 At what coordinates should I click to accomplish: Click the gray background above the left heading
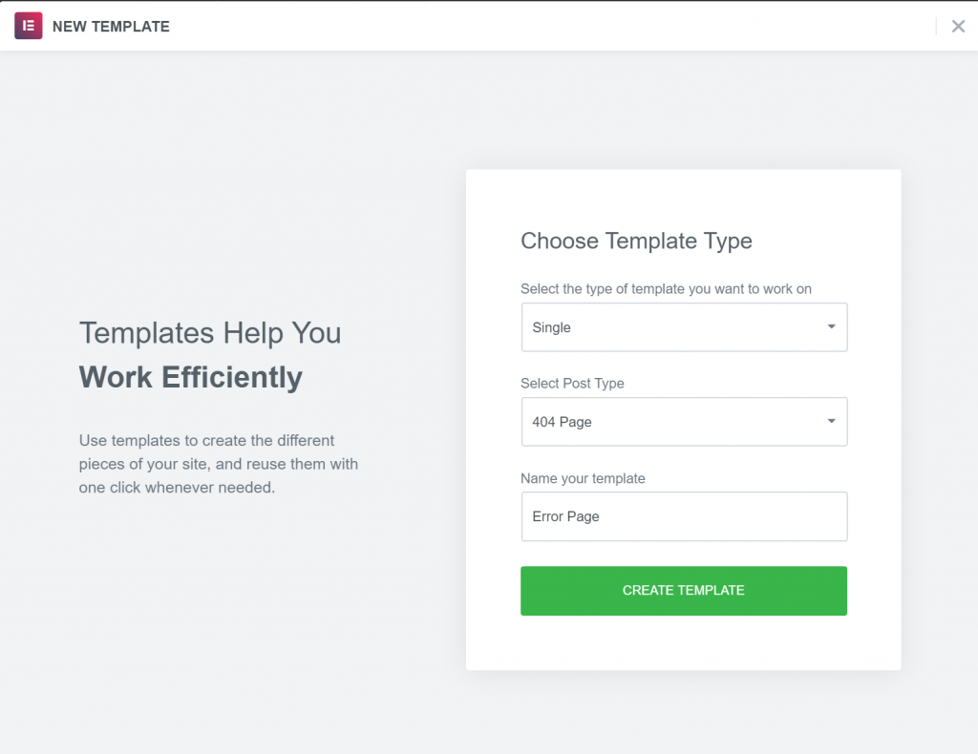[x=210, y=191]
